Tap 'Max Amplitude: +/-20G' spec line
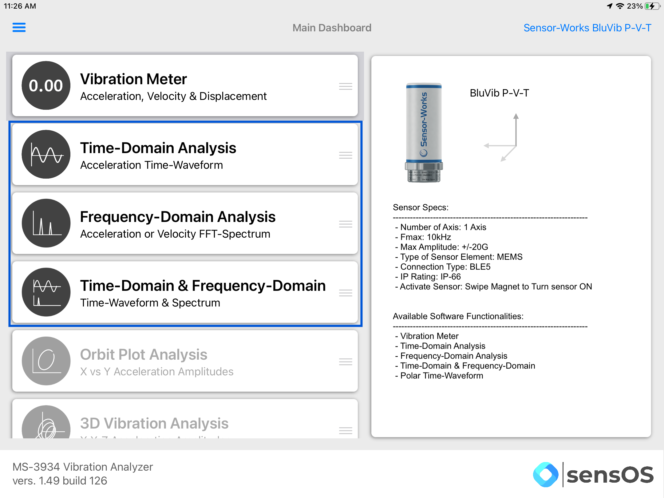This screenshot has width=664, height=498. pyautogui.click(x=441, y=247)
